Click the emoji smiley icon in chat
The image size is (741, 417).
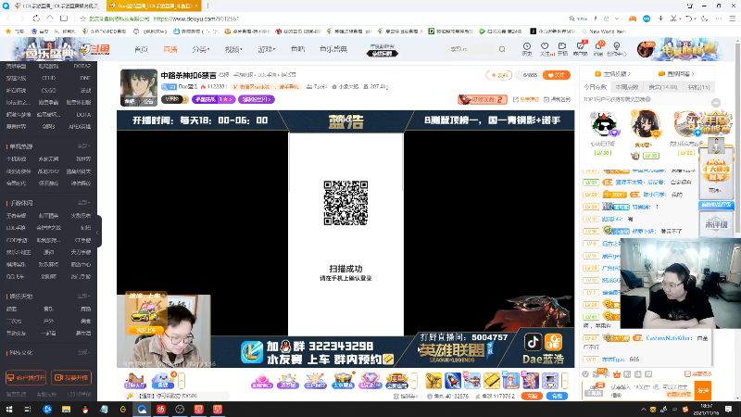click(585, 374)
